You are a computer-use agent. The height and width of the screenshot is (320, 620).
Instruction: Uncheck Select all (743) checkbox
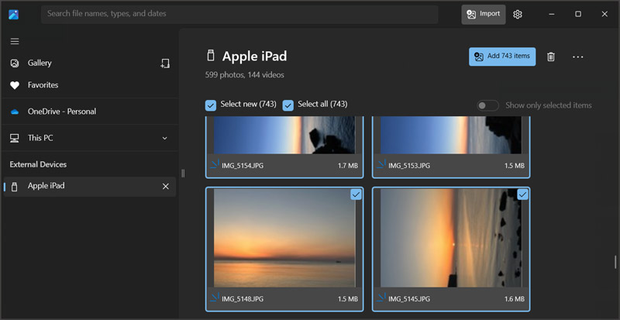click(288, 105)
